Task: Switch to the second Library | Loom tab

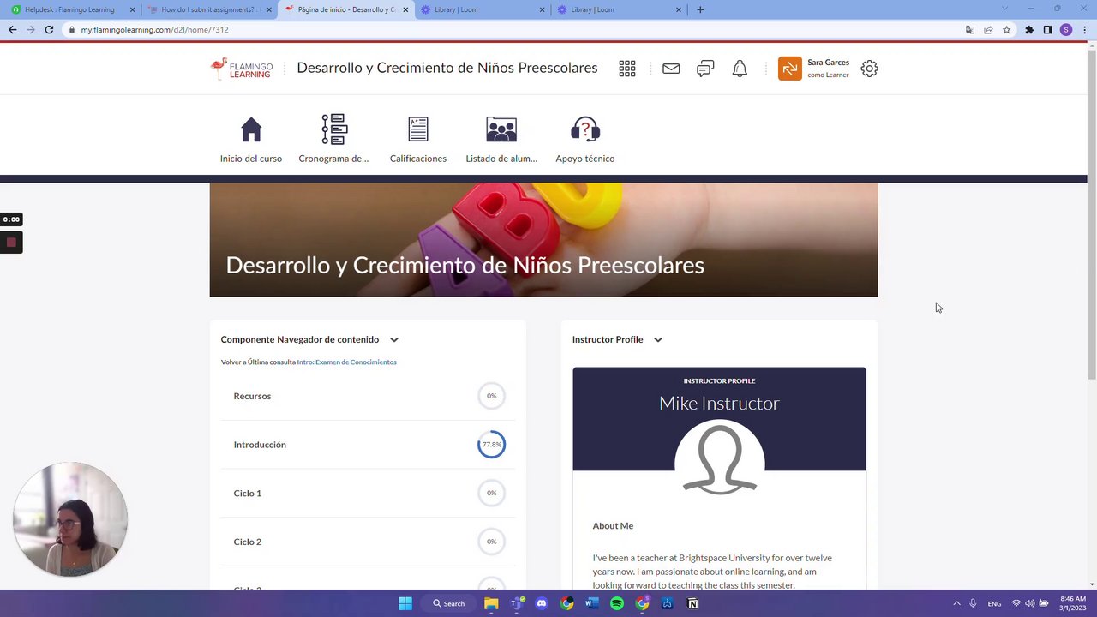Action: click(x=620, y=9)
